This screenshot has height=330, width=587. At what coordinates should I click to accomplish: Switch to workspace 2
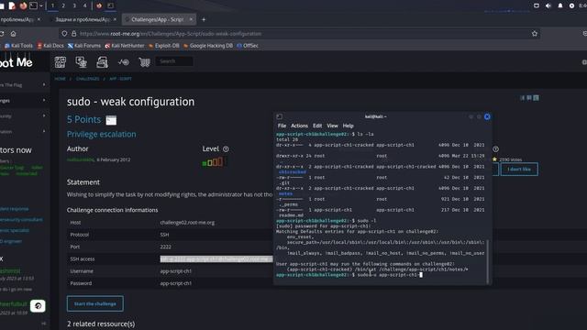[63, 5]
